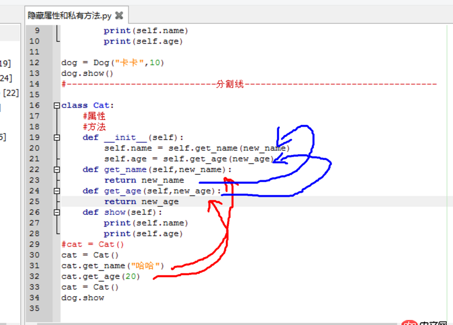
Task: Click 'return new_age' highlighted line
Action: click(x=142, y=202)
